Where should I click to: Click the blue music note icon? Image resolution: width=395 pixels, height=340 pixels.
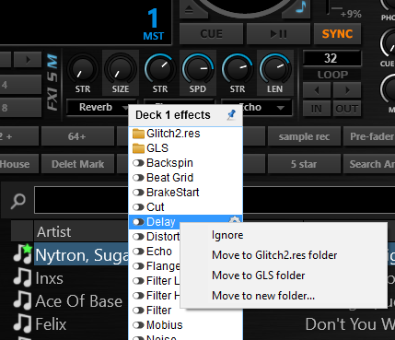pyautogui.click(x=300, y=7)
